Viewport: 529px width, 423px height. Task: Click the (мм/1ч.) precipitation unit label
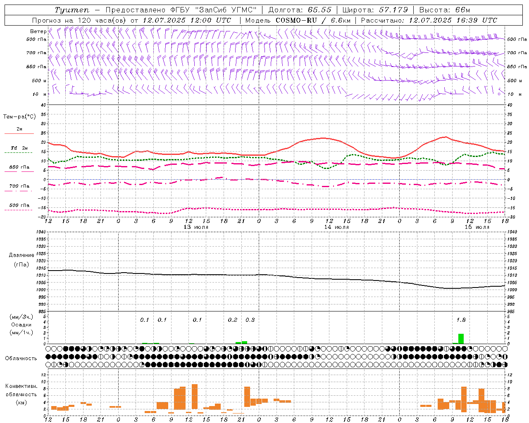tap(21, 333)
